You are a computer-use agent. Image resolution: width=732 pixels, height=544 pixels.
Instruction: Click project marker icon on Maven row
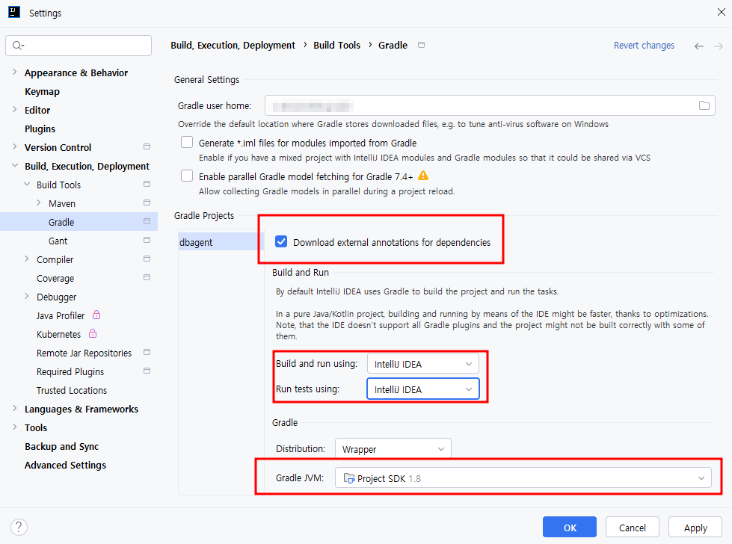tap(147, 203)
